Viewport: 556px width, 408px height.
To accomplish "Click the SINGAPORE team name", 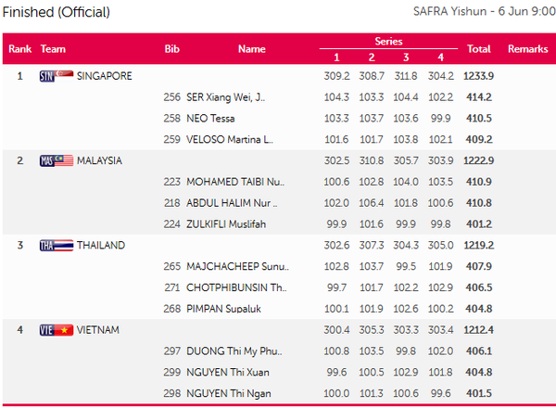I will point(104,75).
